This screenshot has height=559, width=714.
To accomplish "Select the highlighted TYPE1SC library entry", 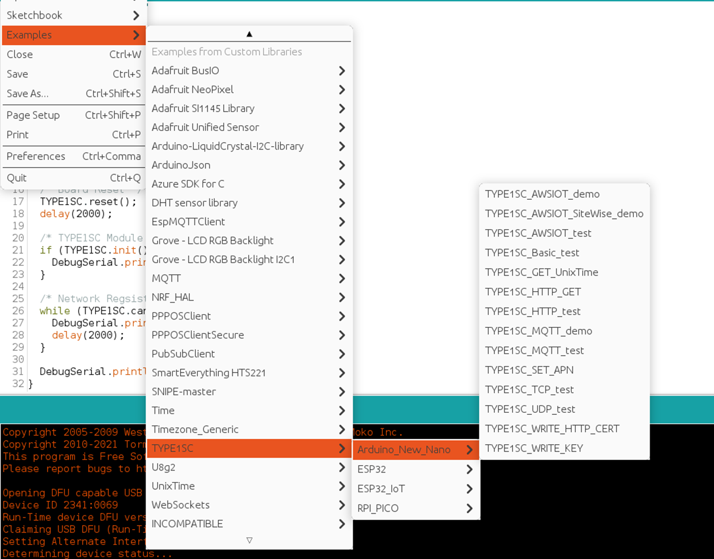I will click(250, 449).
